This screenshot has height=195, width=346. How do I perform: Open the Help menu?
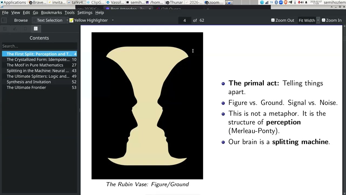(x=99, y=12)
